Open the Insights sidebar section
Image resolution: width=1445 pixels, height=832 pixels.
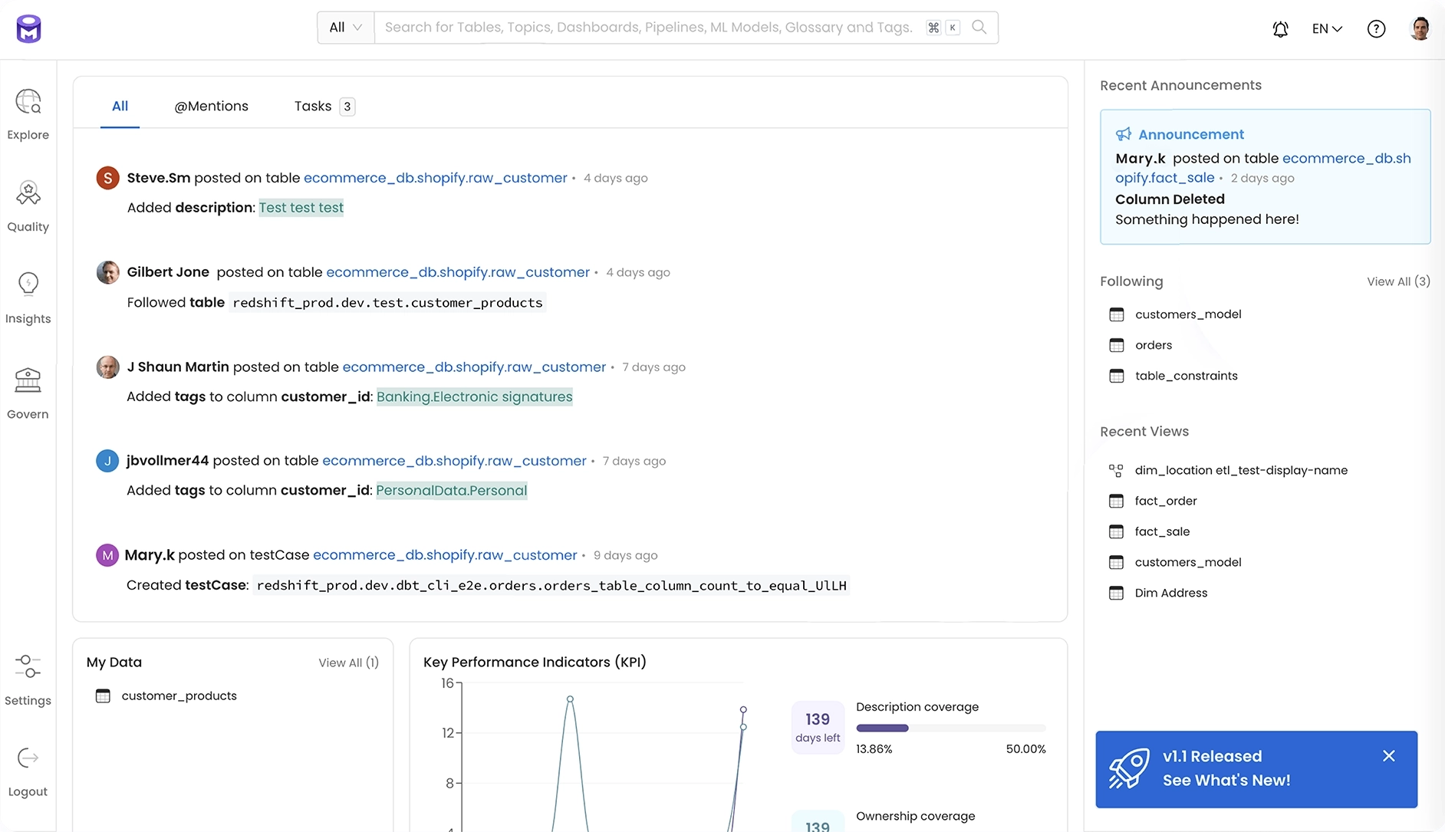point(28,299)
